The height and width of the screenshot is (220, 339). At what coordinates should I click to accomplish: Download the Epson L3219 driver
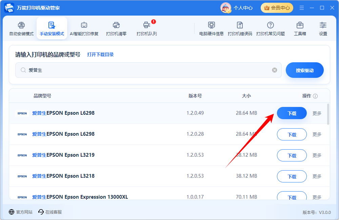[292, 155]
